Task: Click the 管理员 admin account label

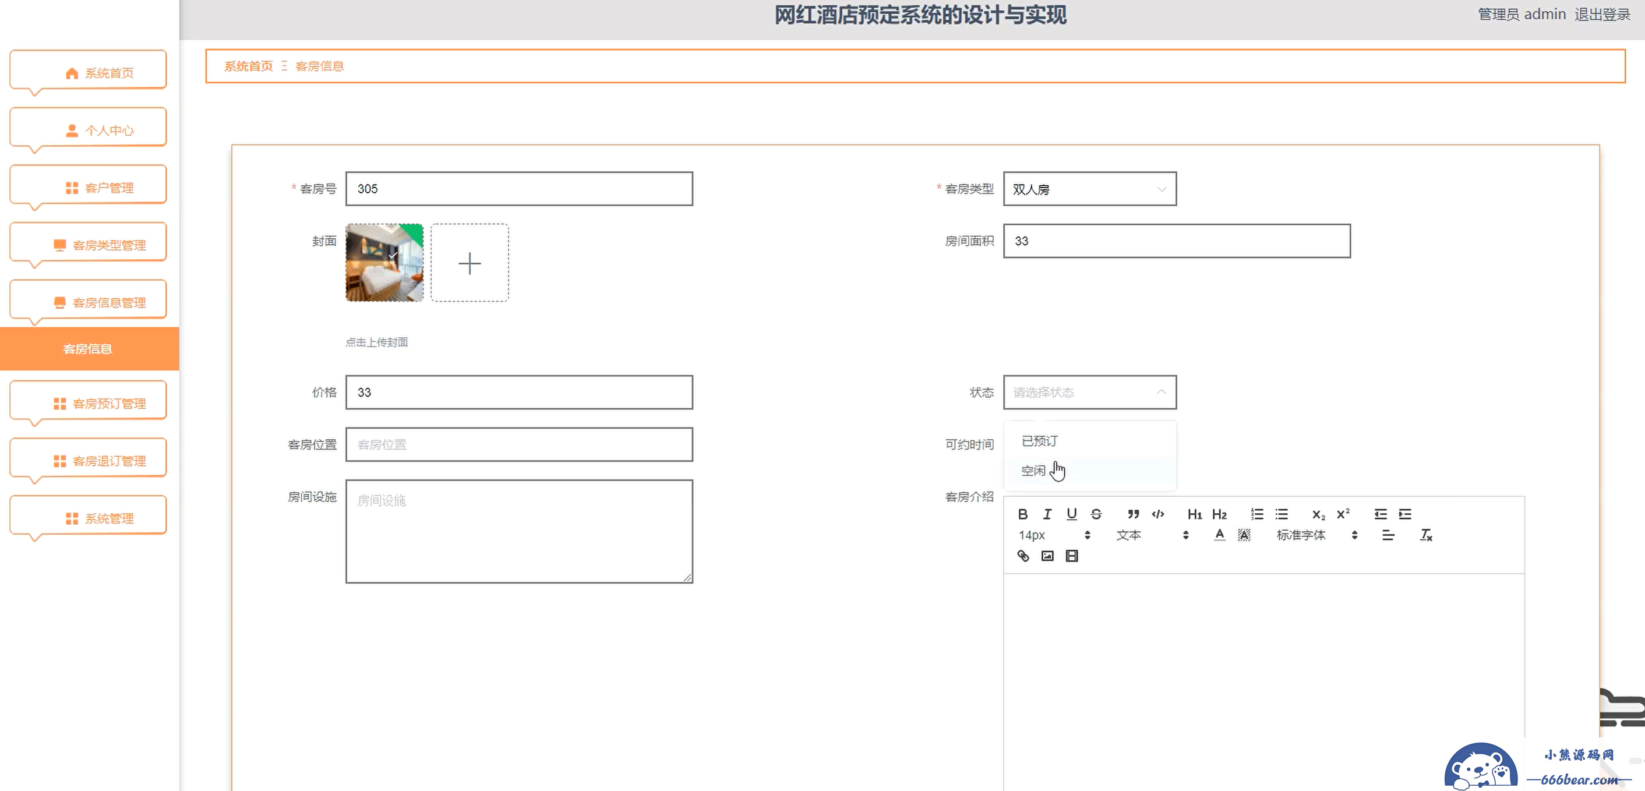Action: pyautogui.click(x=1522, y=15)
